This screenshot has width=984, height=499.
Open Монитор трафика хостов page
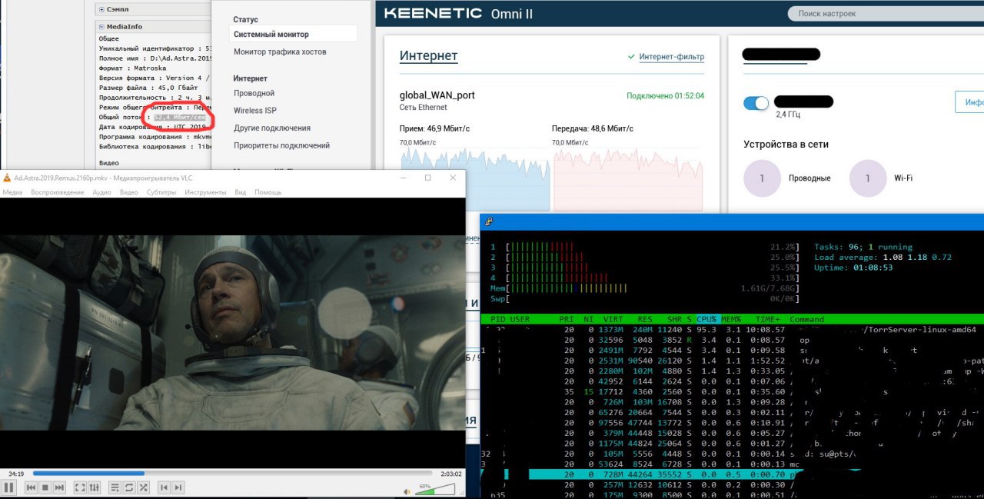[280, 52]
